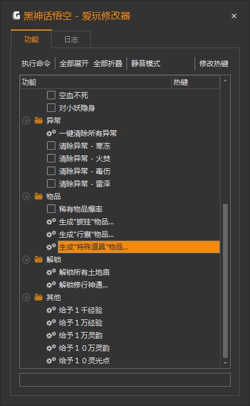Select the 功能 tab

31,39
